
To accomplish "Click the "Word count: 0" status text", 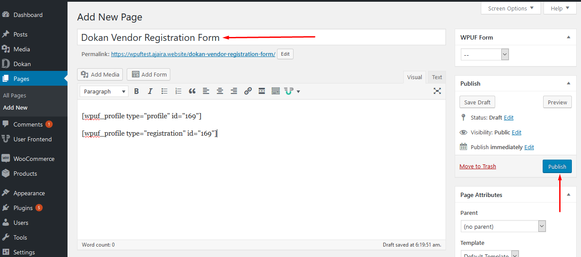I will 98,245.
